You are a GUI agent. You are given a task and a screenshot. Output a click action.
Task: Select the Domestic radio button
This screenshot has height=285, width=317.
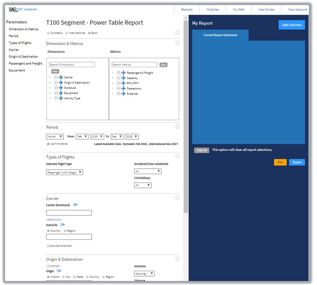(x=48, y=33)
